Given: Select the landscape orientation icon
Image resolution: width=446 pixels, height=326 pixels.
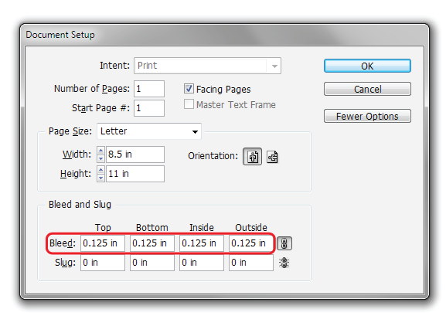Looking at the screenshot, I should click(x=272, y=157).
